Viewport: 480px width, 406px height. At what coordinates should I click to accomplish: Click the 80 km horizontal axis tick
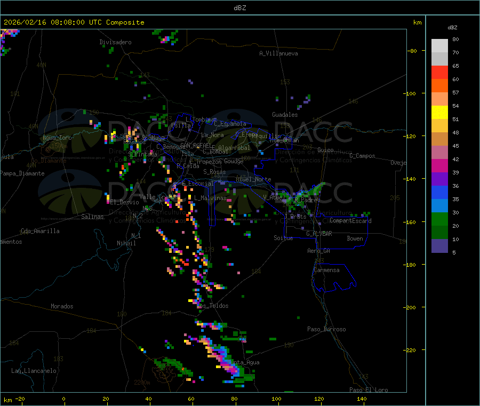[234, 399]
